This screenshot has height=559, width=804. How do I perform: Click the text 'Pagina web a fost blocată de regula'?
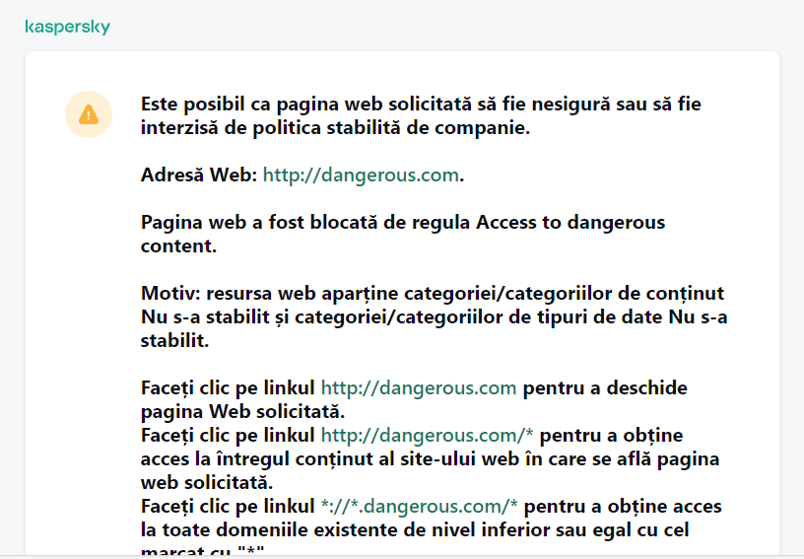(305, 223)
